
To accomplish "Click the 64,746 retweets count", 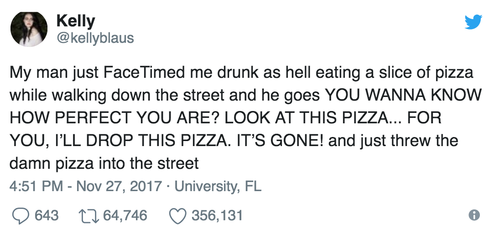I will pyautogui.click(x=125, y=215).
